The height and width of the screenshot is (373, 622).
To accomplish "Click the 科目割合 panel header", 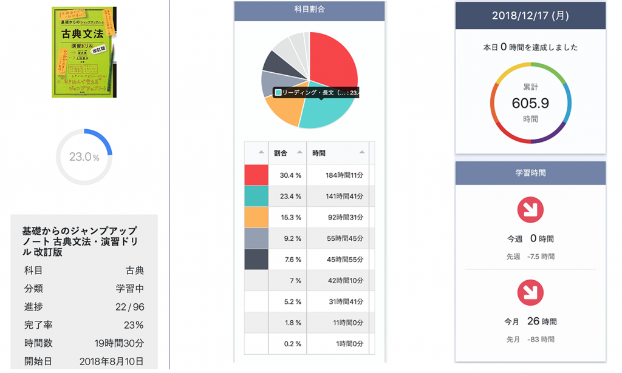I will pos(309,10).
